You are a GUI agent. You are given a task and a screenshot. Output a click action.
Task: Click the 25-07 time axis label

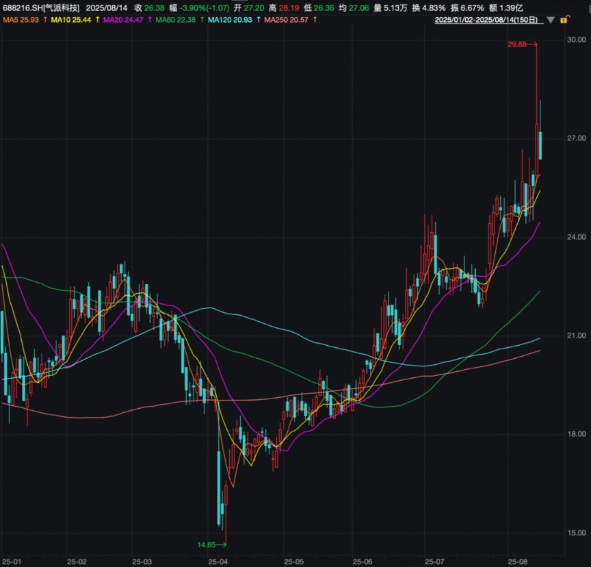coord(434,562)
